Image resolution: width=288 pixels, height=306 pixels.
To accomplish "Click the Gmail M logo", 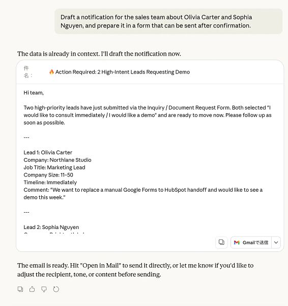I will pos(237,242).
